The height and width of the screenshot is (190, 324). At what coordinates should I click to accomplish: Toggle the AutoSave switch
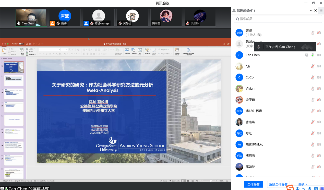21,44
